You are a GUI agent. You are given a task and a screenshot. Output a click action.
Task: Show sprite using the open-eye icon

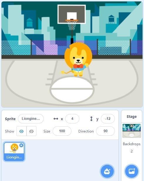pos(21,131)
